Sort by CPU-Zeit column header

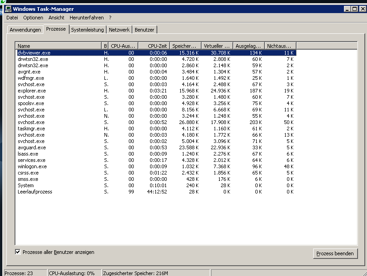[x=153, y=46]
